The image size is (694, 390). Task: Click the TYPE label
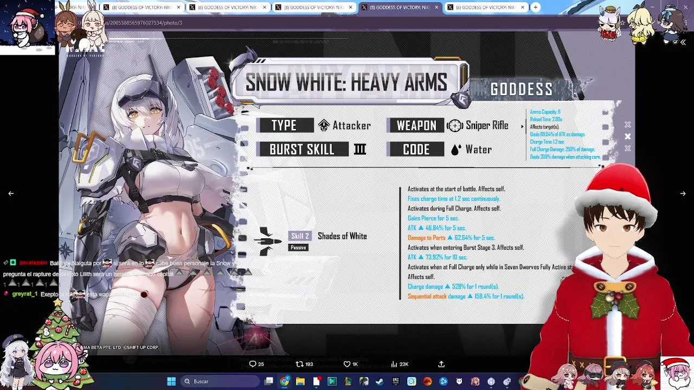pos(284,125)
